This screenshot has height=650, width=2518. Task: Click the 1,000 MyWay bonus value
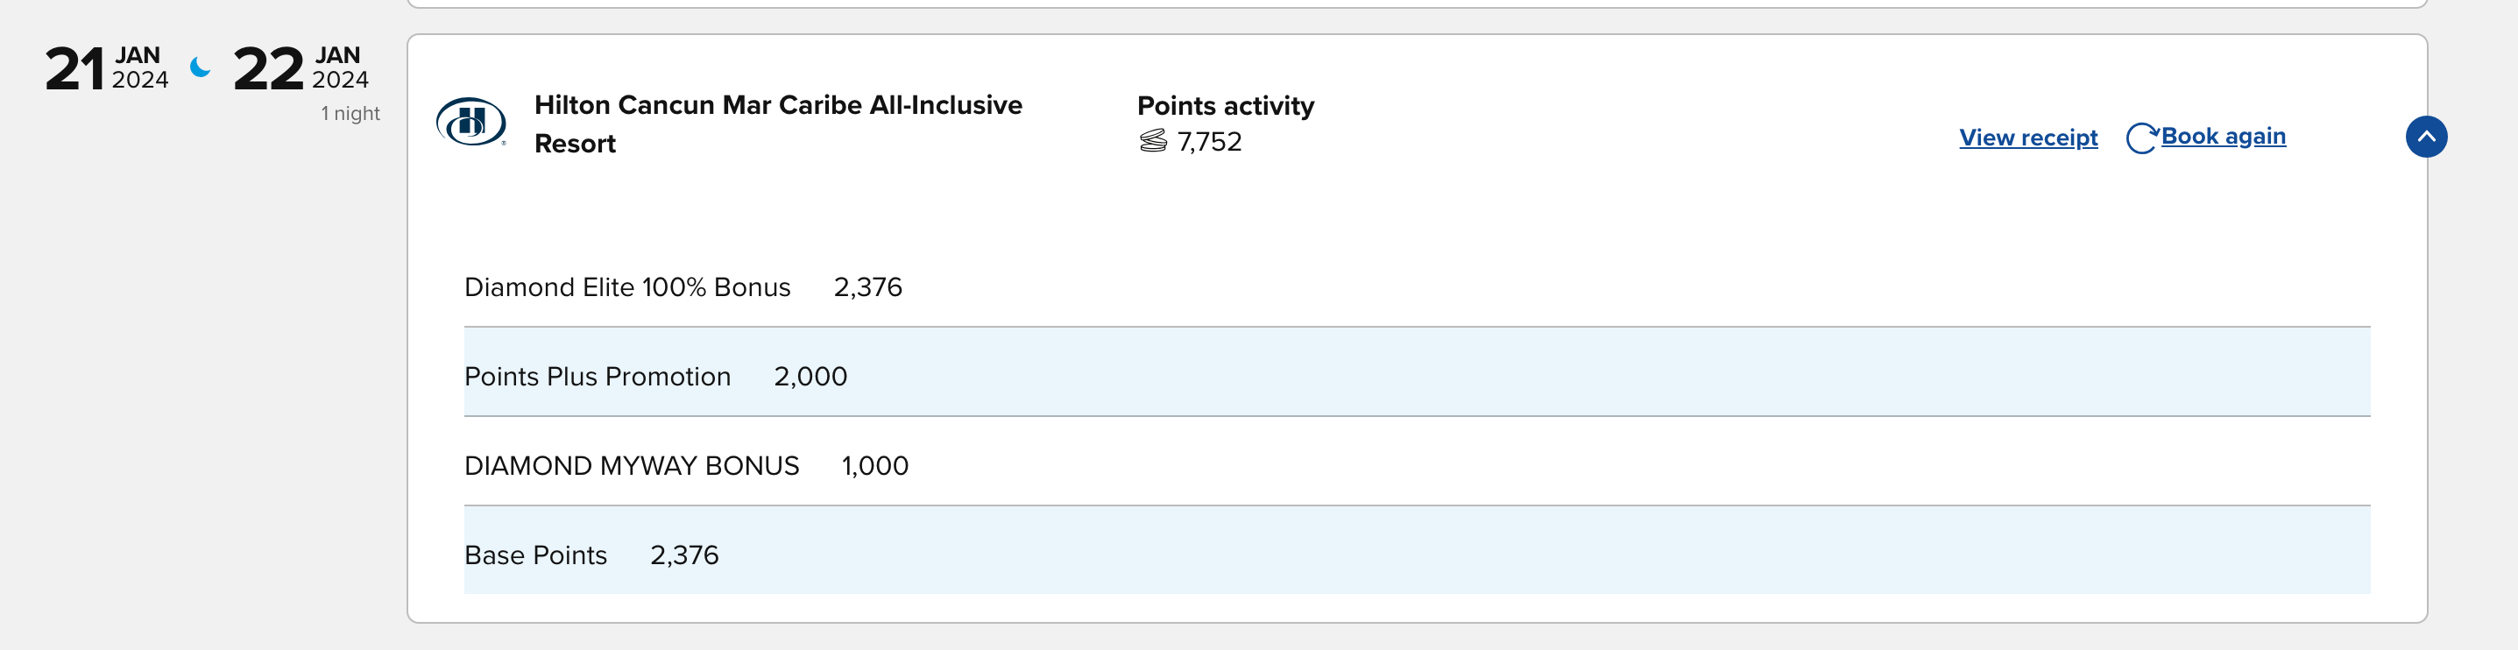coord(875,466)
